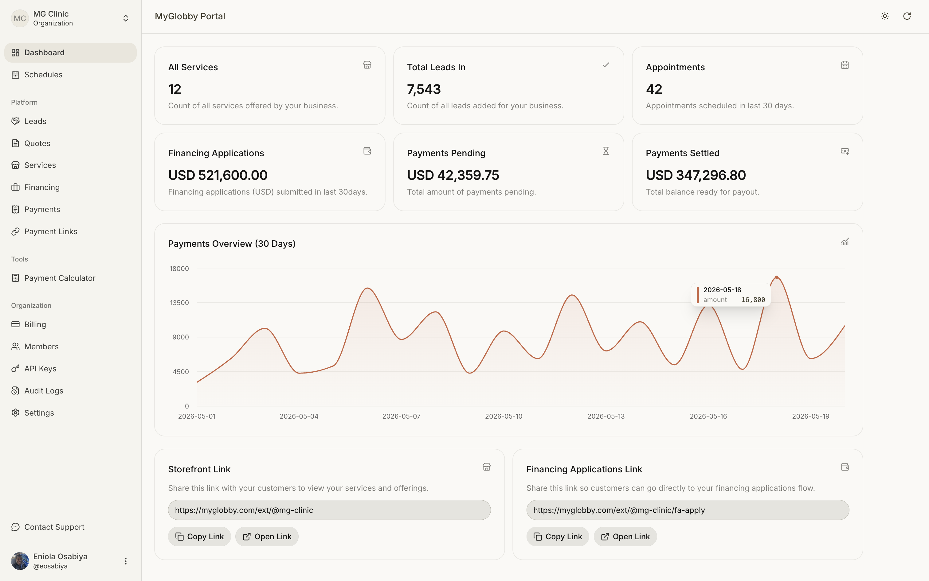The height and width of the screenshot is (581, 929).
Task: Open Link for the Storefront Link
Action: [x=267, y=536]
